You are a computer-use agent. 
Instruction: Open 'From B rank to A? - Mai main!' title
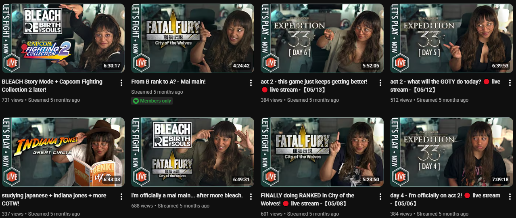point(168,82)
